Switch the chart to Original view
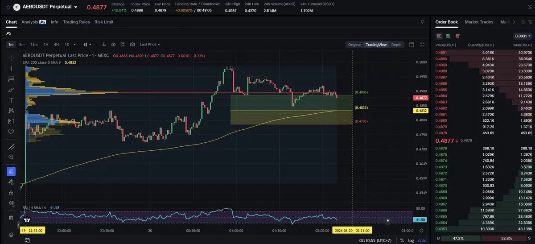This screenshot has width=535, height=244. [354, 45]
